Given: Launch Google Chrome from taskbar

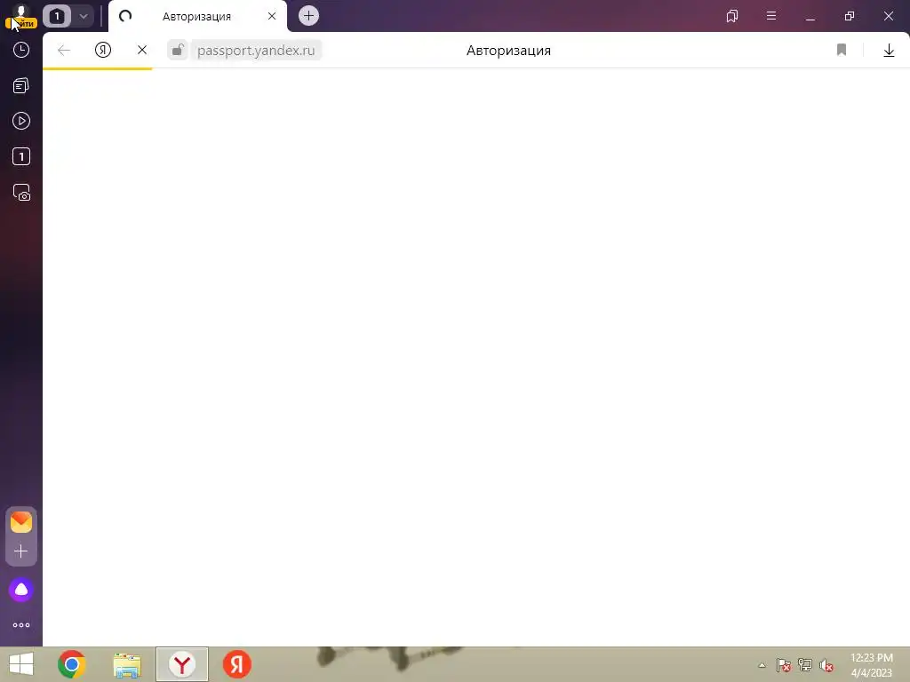Looking at the screenshot, I should (x=72, y=664).
